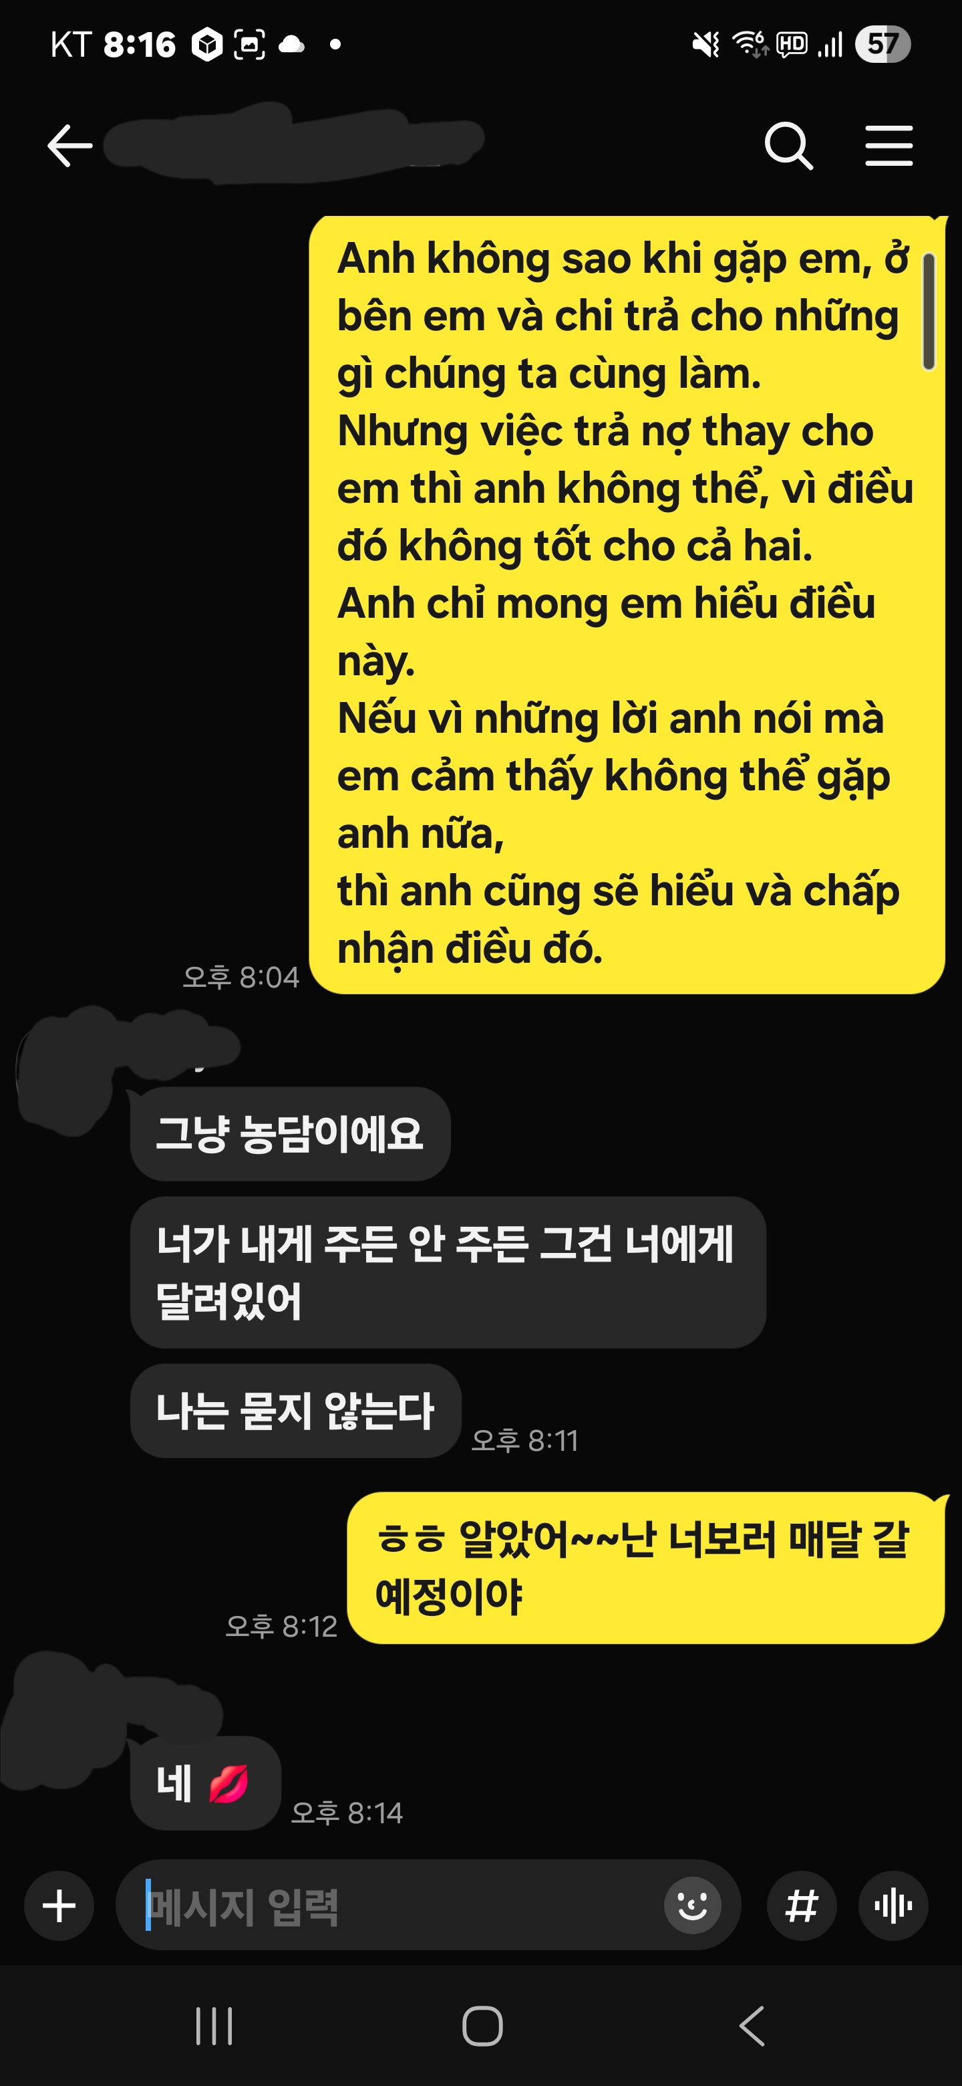This screenshot has width=962, height=2086.
Task: Tap the 네 kiss-mark message bubble
Action: (204, 1783)
